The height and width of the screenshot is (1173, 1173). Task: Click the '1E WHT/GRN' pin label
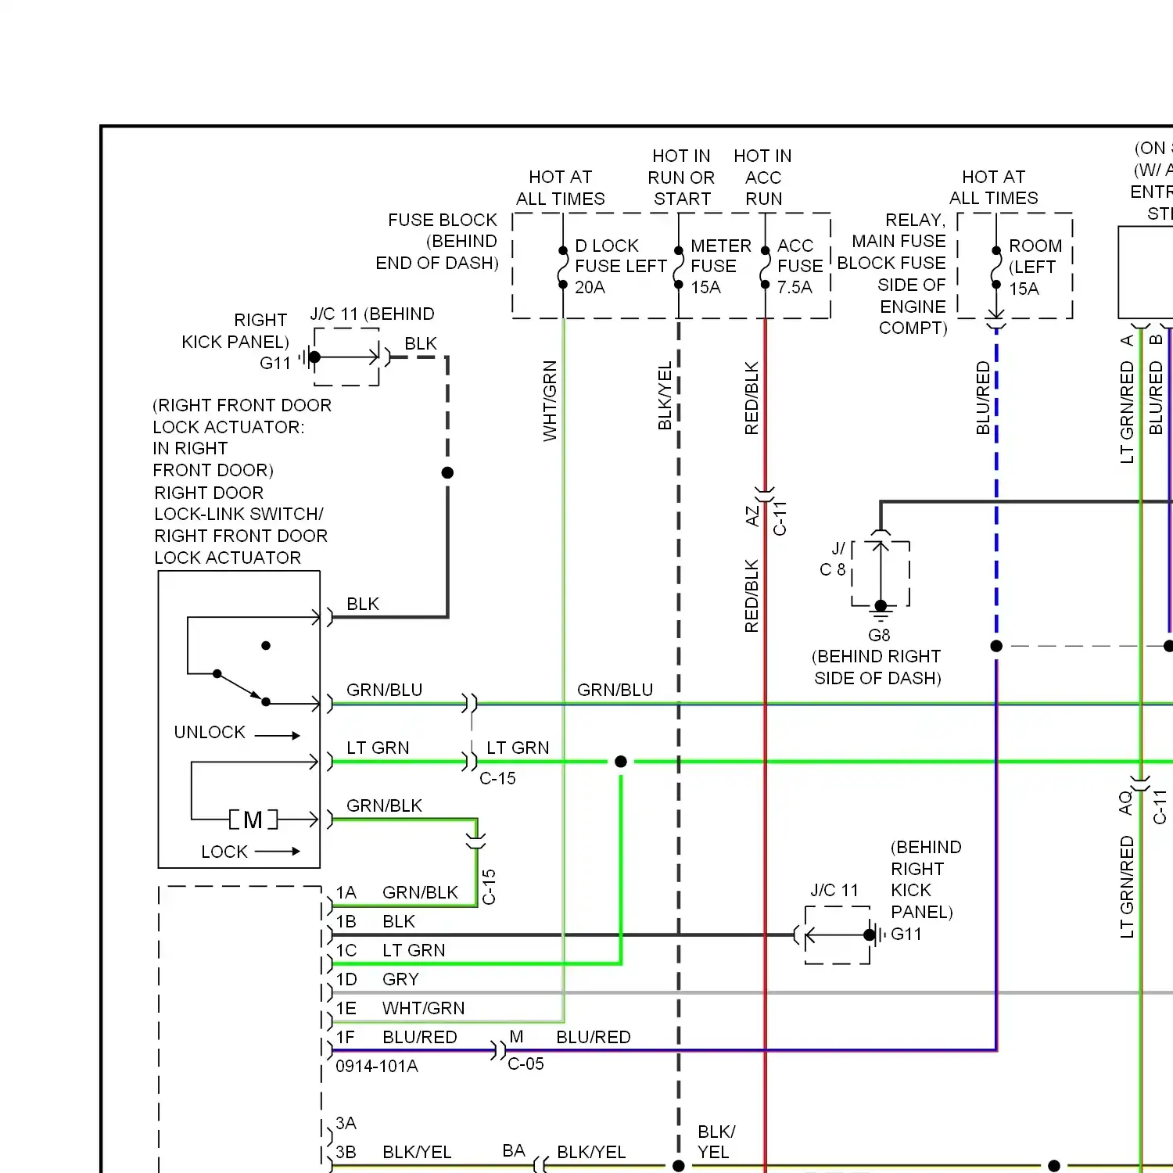click(400, 1008)
